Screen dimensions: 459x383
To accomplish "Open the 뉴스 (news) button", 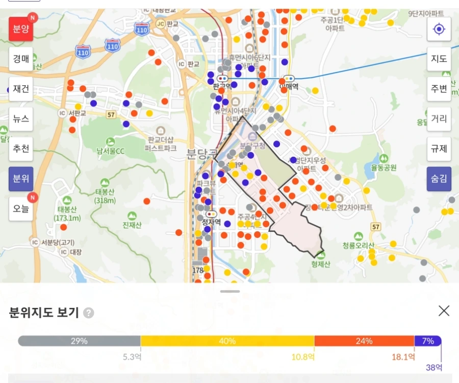I will [21, 118].
